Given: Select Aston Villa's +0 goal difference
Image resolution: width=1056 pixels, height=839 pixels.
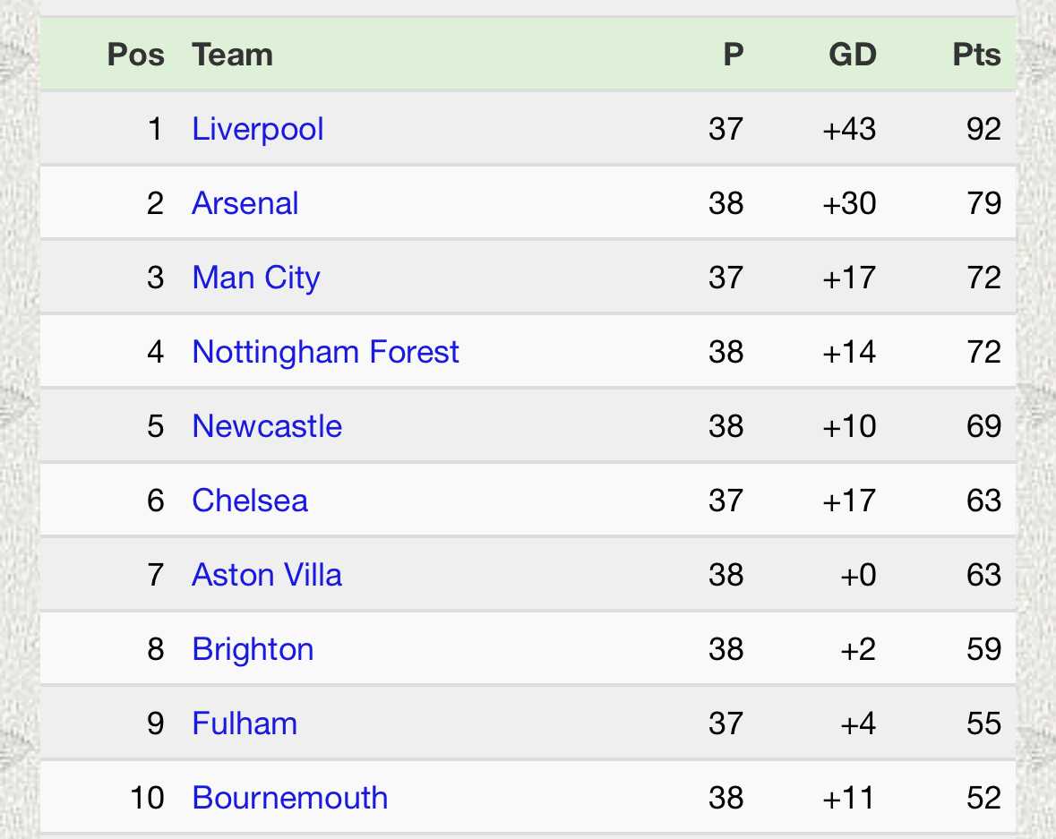Looking at the screenshot, I should coord(858,575).
